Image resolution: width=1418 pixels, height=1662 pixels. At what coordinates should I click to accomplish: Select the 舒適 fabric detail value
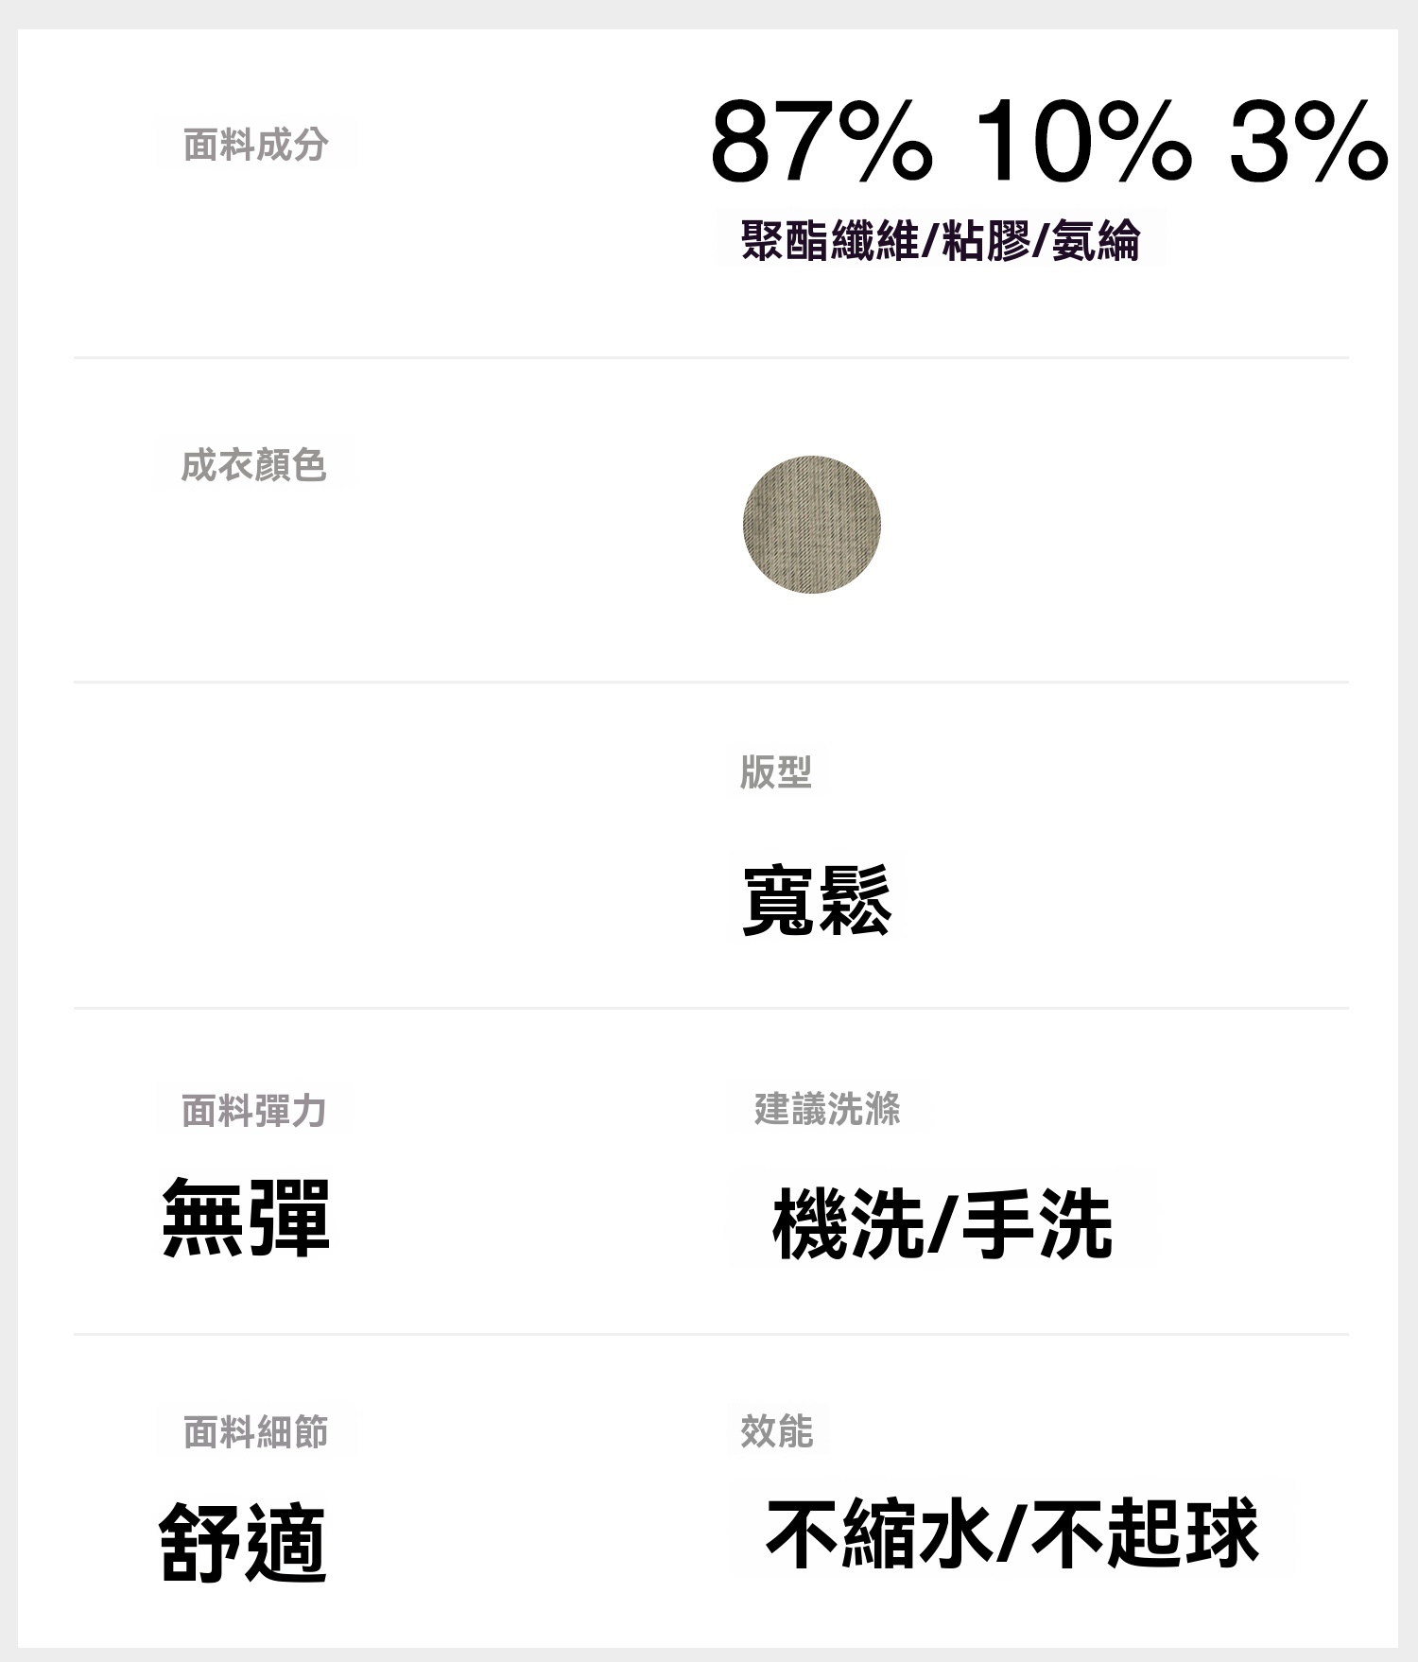click(x=243, y=1542)
